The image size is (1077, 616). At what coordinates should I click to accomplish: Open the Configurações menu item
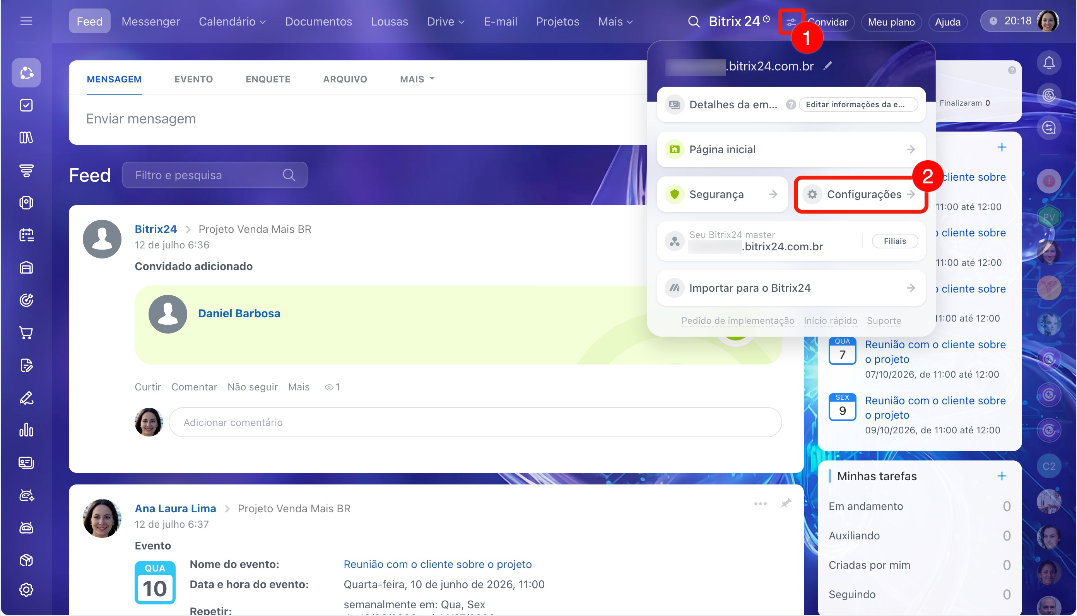(x=861, y=194)
